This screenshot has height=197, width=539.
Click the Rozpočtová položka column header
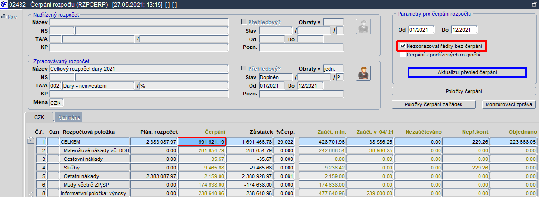click(x=89, y=132)
